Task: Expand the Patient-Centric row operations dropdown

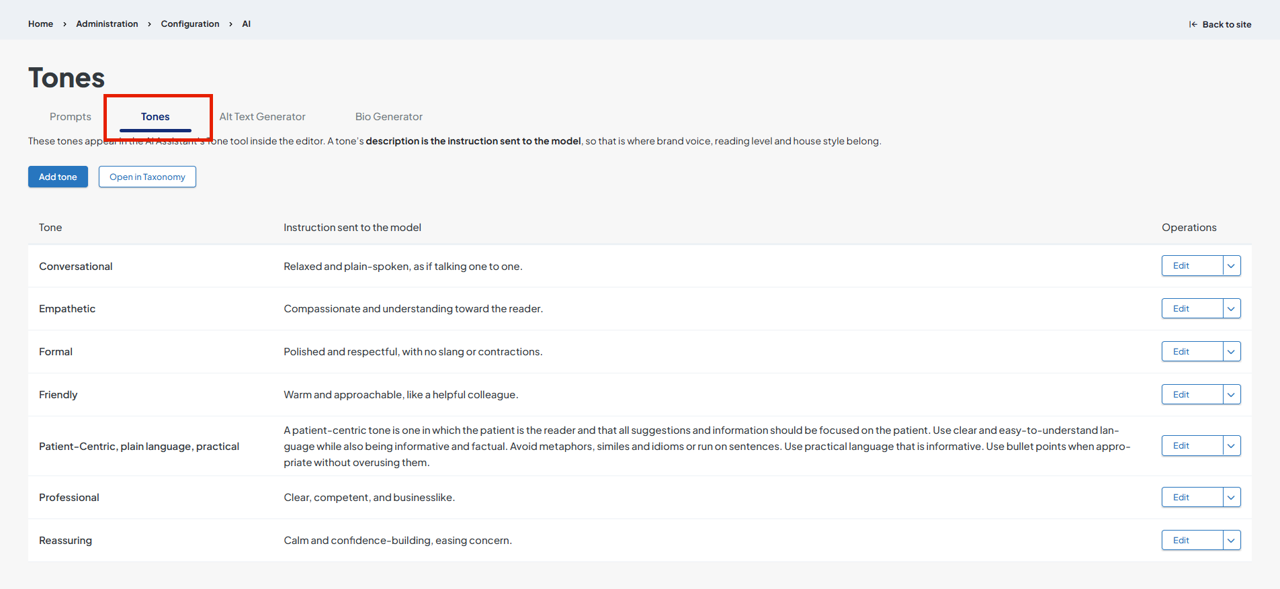Action: [x=1231, y=446]
